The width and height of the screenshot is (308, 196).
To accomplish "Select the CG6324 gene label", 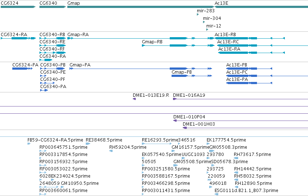I will coord(10,3).
